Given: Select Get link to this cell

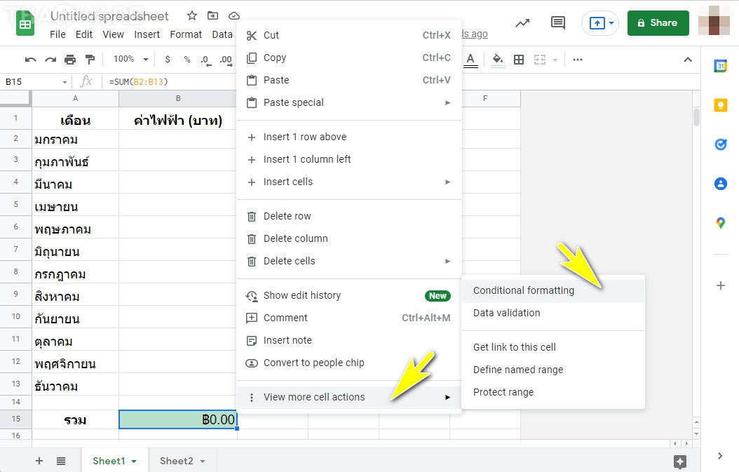Looking at the screenshot, I should pyautogui.click(x=552, y=347).
